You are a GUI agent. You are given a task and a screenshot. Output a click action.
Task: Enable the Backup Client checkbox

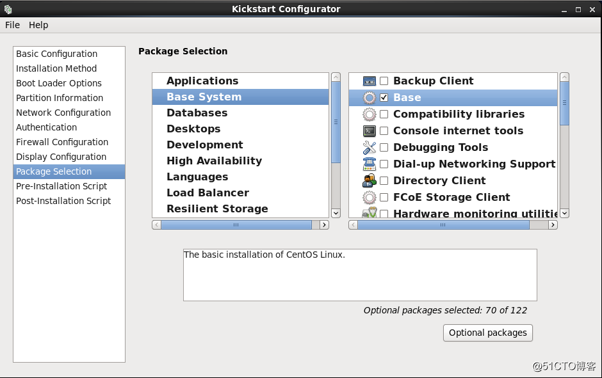tap(384, 81)
